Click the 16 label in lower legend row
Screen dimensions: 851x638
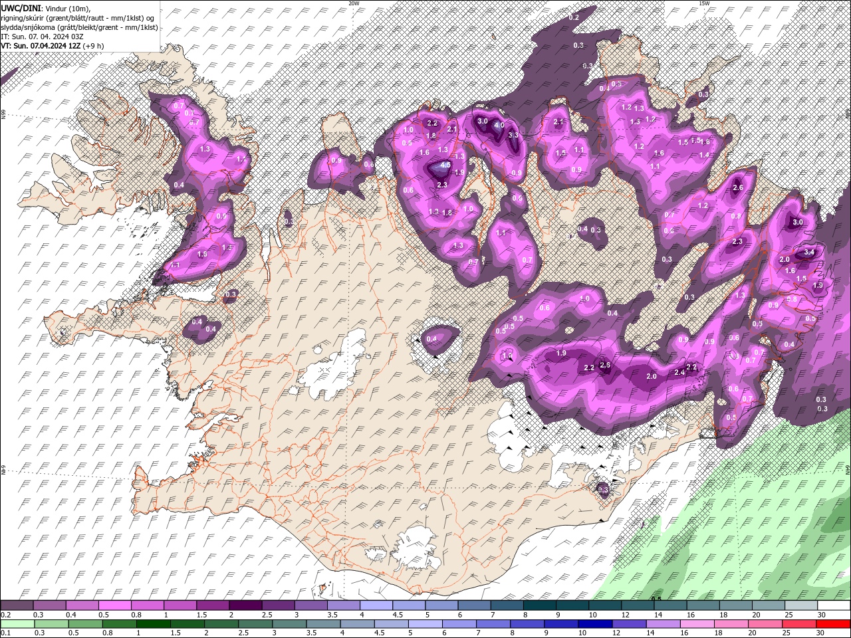pos(684,633)
